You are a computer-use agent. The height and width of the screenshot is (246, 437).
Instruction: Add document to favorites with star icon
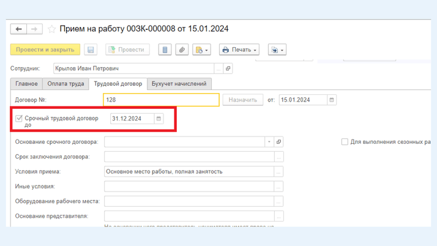(51, 29)
